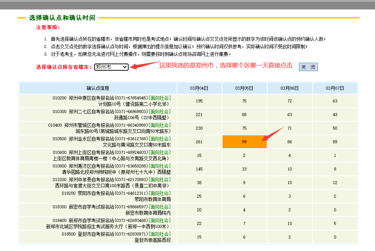Open the 郑州市 province-city dropdown
The width and height of the screenshot is (375, 251).
[111, 67]
